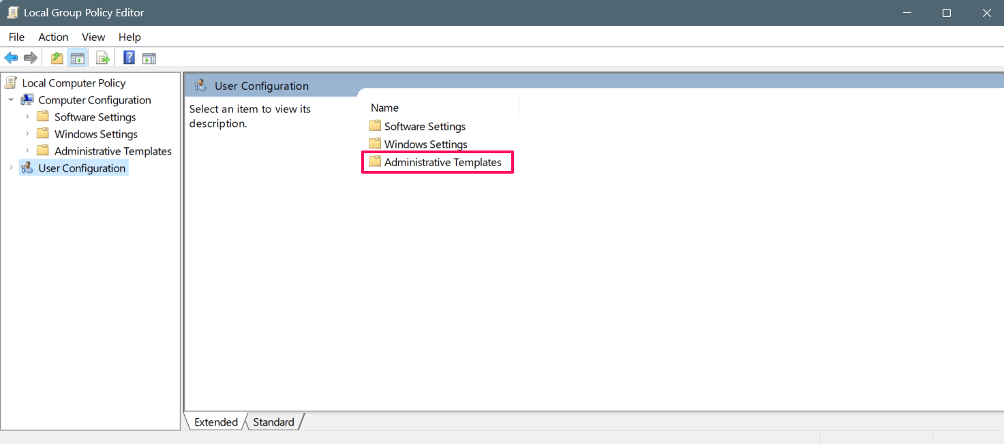Select Software Settings text in the list pane
This screenshot has width=1004, height=444.
(x=425, y=126)
